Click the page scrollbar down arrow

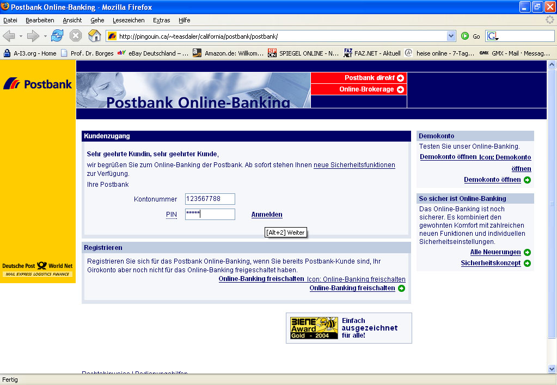coord(552,369)
